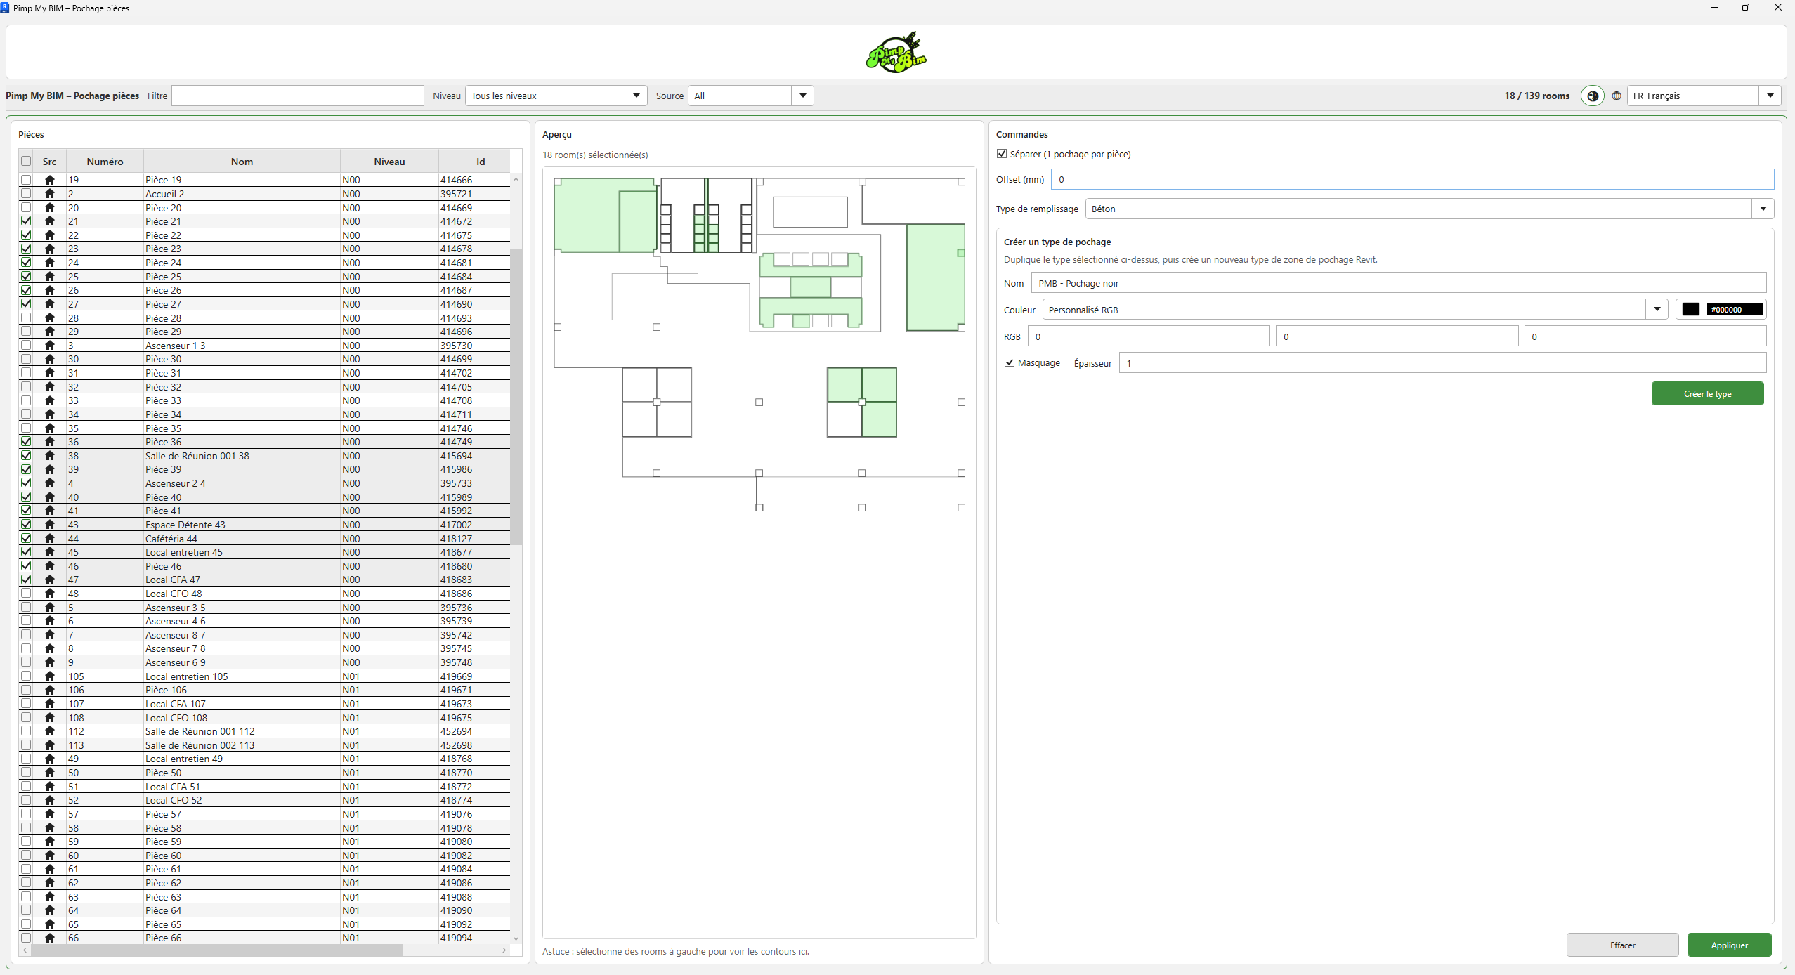1795x975 pixels.
Task: Uncheck the Pièce 21 row checkbox
Action: [26, 221]
